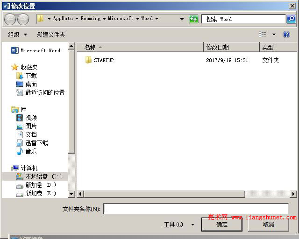Click navigation pane scroll up arrow
This screenshot has width=299, height=239.
(x=71, y=46)
